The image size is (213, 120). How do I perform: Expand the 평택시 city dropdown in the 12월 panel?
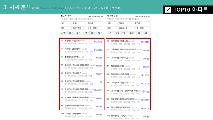[x=126, y=23]
